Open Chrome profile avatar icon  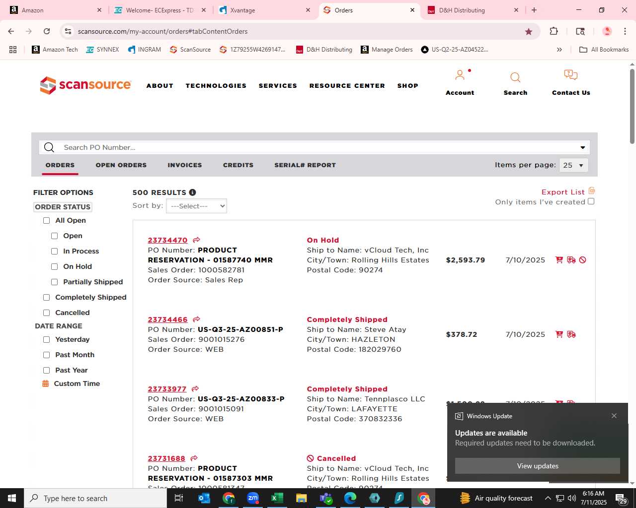[x=607, y=31]
